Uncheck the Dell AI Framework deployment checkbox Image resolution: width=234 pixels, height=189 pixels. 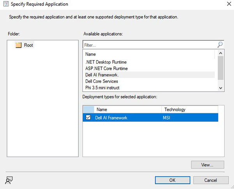tap(89, 118)
